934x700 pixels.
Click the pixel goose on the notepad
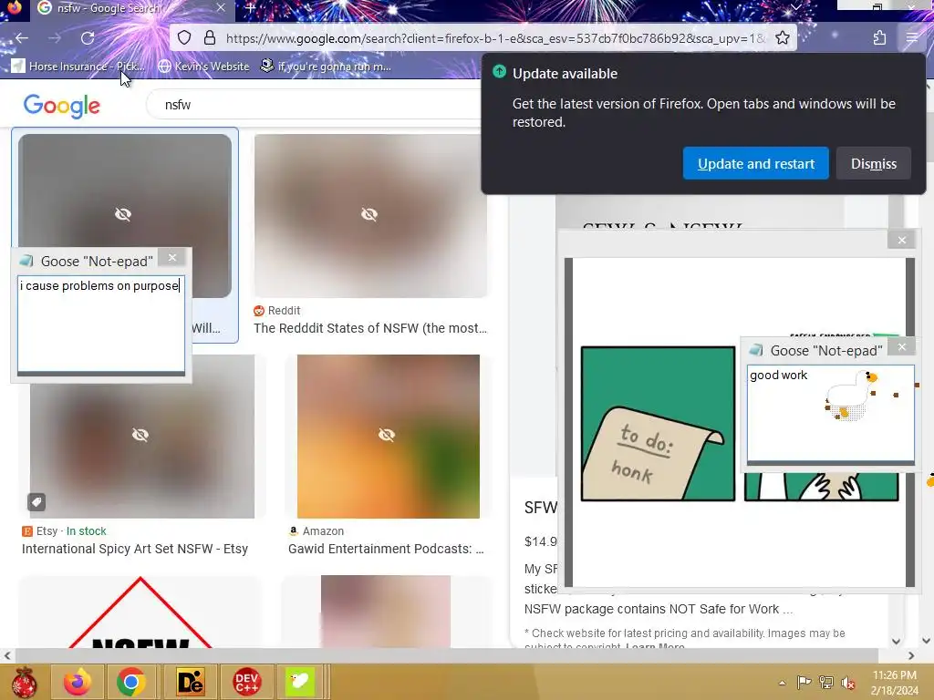[x=853, y=395]
